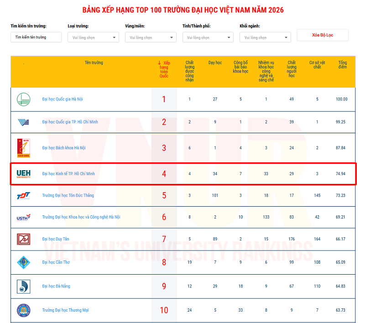
Task: Open the Vùng/miền dropdown
Action: [151, 37]
